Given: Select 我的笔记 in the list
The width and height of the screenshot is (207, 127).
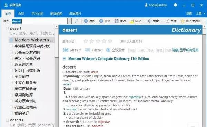Looking at the screenshot, I should (22, 113).
